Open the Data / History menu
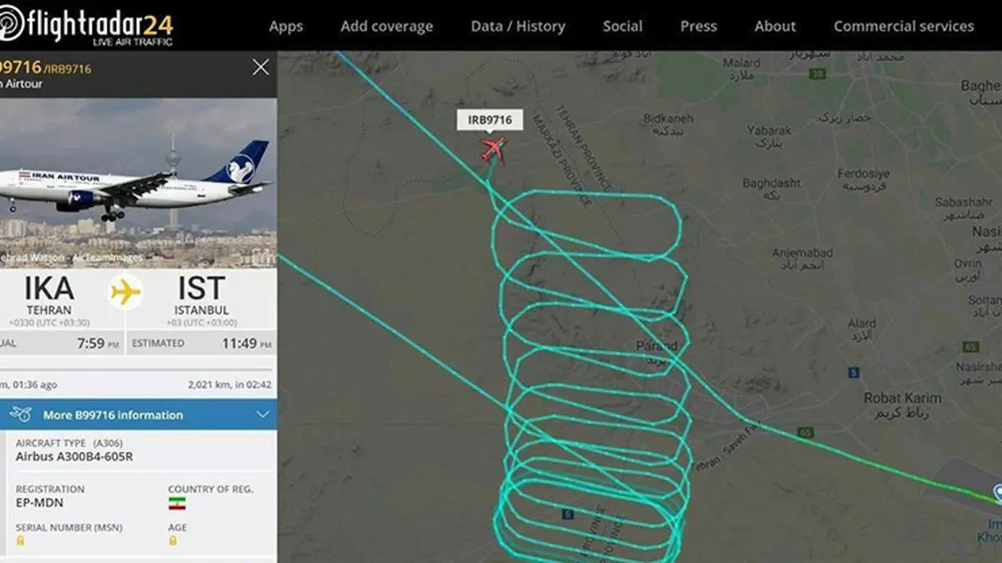The width and height of the screenshot is (1002, 563). [518, 26]
